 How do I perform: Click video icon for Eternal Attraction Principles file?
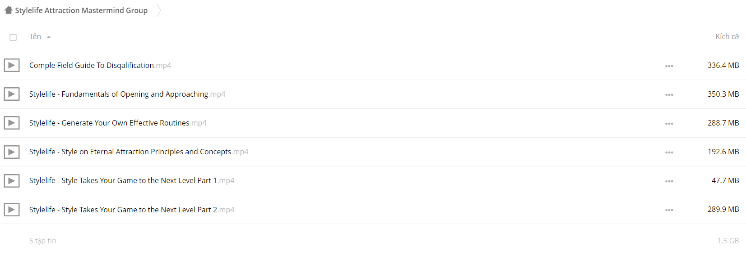(x=12, y=152)
